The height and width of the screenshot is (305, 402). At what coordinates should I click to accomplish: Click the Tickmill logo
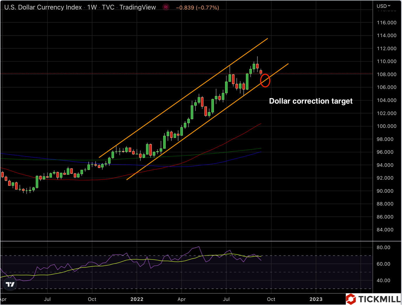[373, 299]
